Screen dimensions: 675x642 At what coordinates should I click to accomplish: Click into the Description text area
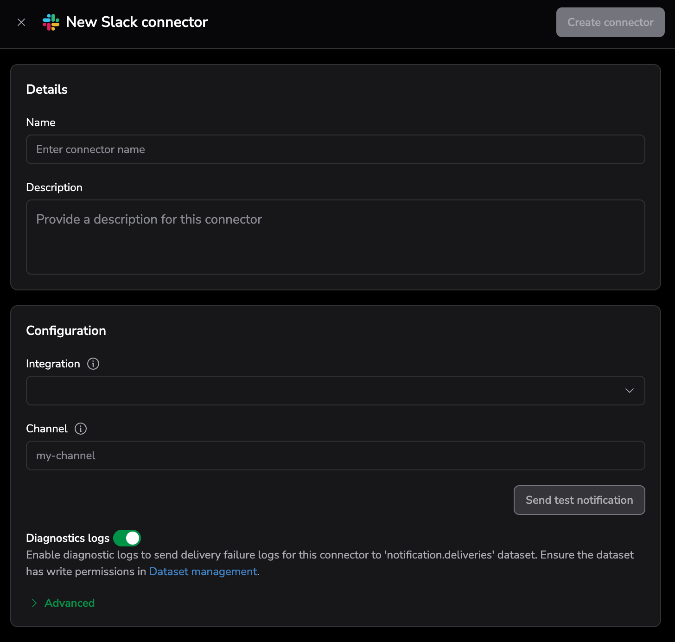click(335, 237)
